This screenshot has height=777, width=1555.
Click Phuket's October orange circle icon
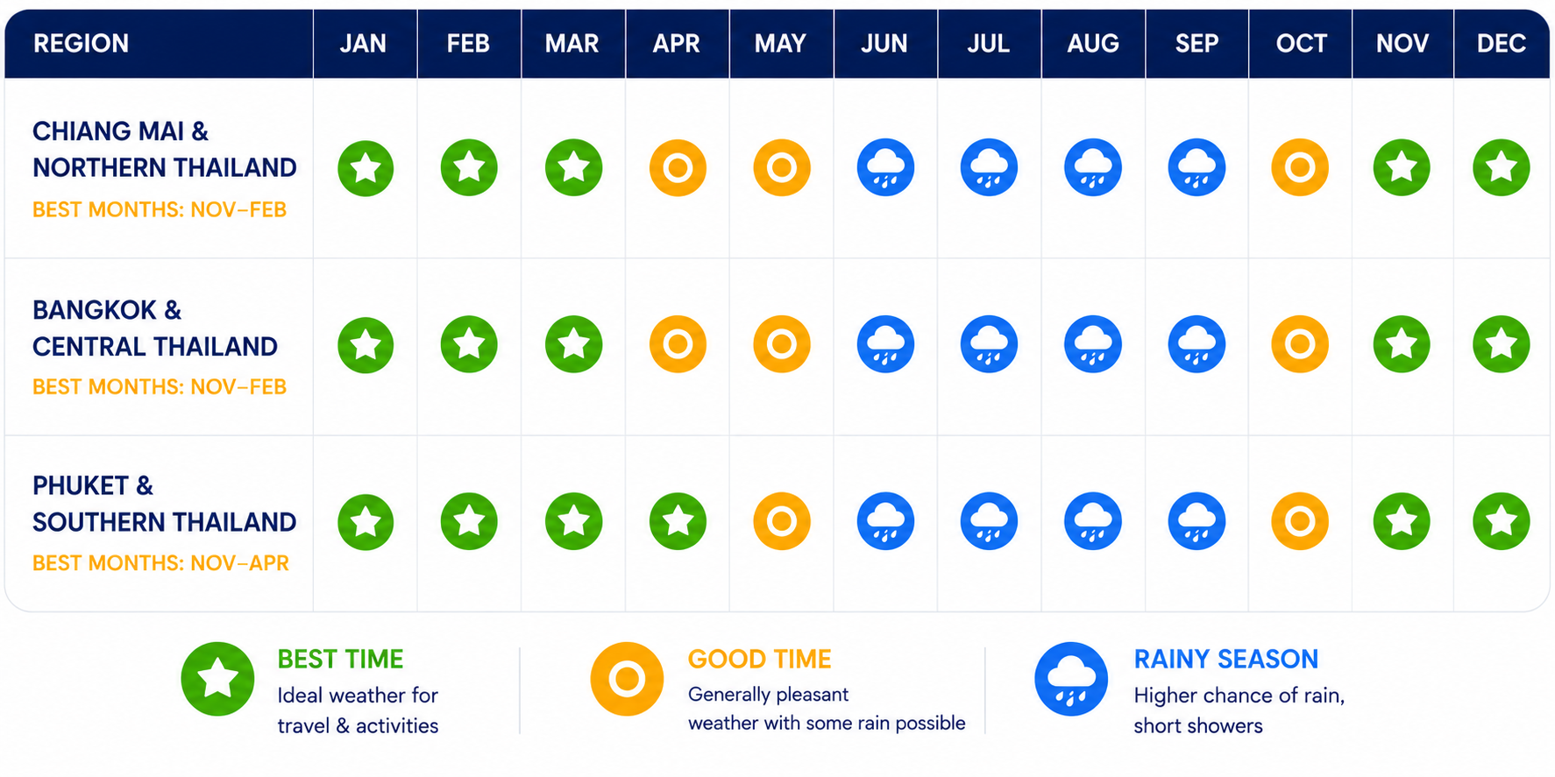point(1300,521)
